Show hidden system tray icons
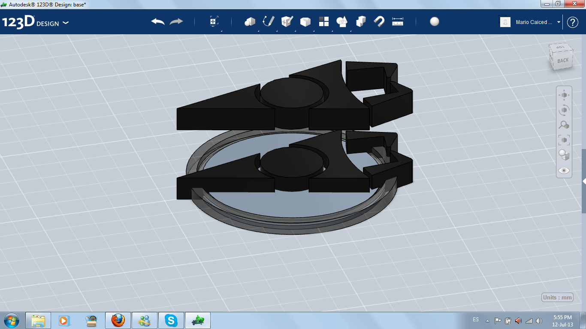Screen dimensions: 586x329 [487, 320]
